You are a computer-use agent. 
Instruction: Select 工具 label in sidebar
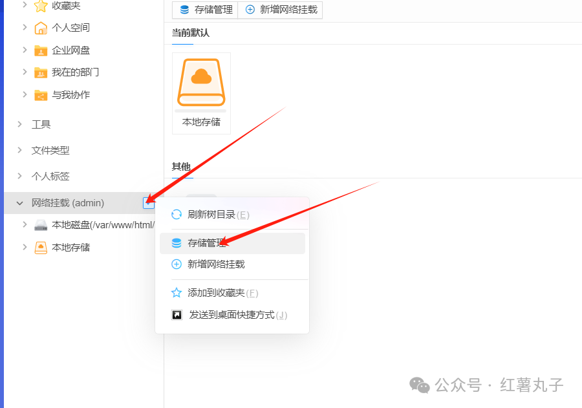pyautogui.click(x=41, y=124)
